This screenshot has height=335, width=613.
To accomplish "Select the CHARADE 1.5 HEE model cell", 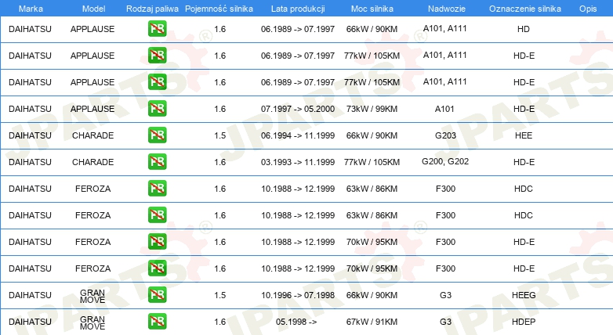I will pos(93,135).
